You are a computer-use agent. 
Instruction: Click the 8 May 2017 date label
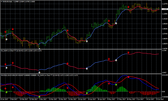click(x=111, y=99)
